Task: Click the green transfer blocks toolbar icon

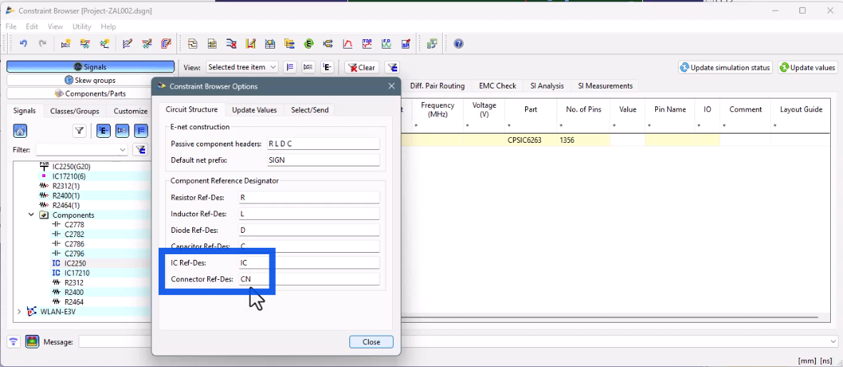Action: [432, 44]
